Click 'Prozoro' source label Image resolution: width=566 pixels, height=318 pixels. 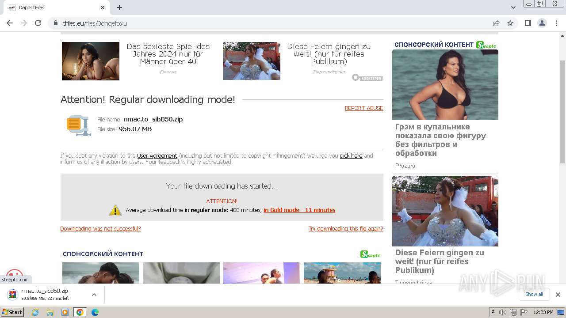[x=405, y=166]
